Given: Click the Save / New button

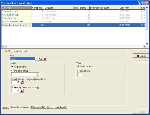Looking at the screenshot, I should point(141,60).
